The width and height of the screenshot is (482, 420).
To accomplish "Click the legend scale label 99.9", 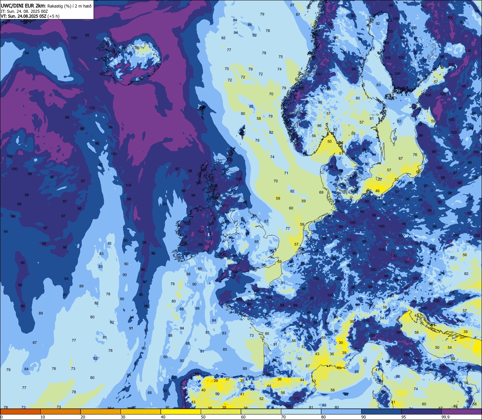I will click(x=446, y=417).
